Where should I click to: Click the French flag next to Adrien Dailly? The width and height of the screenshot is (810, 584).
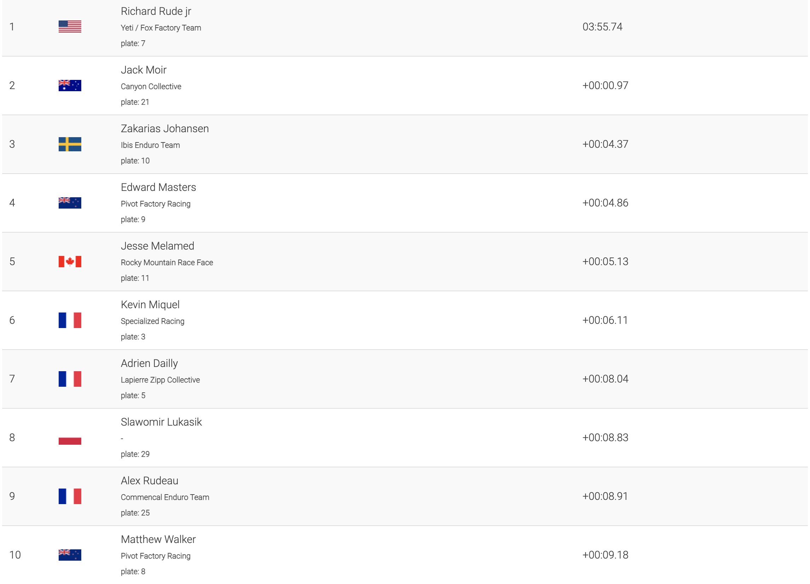(70, 379)
